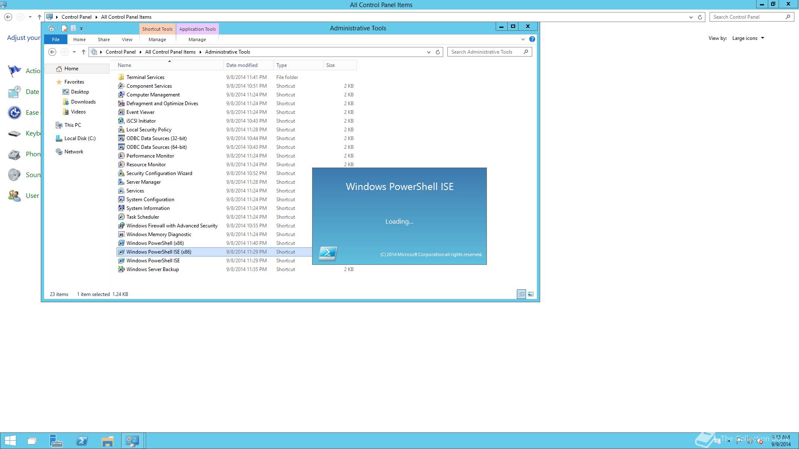Navigate to All Control Panel Items breadcrumb
This screenshot has width=799, height=449.
[x=170, y=52]
